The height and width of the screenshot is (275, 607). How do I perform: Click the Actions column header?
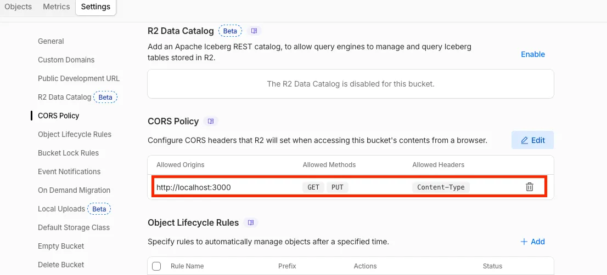365,266
